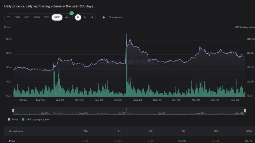The width and height of the screenshot is (255, 143).
Task: Select the 30D time range
Action: pyautogui.click(x=17, y=17)
